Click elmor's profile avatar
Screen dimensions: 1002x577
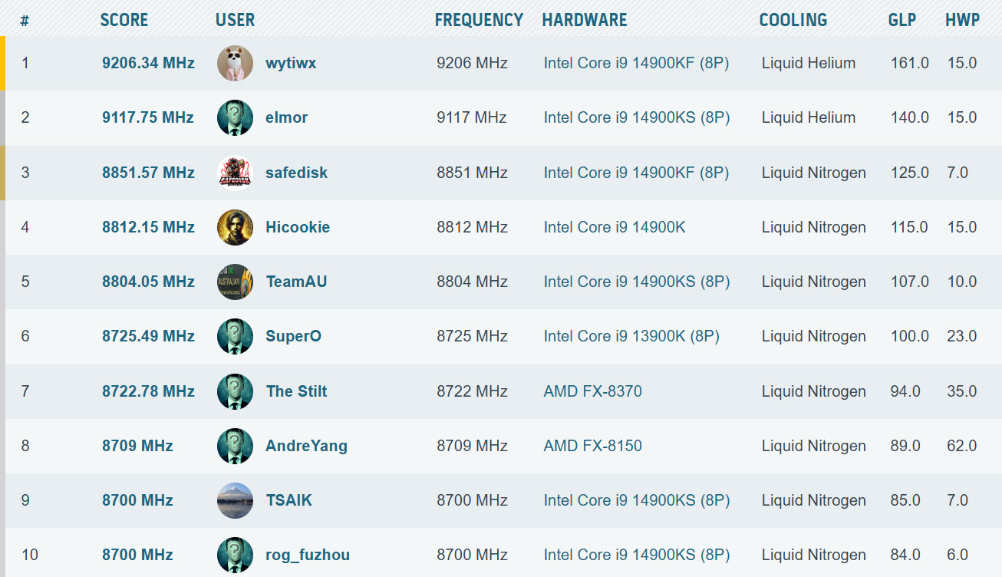click(235, 117)
